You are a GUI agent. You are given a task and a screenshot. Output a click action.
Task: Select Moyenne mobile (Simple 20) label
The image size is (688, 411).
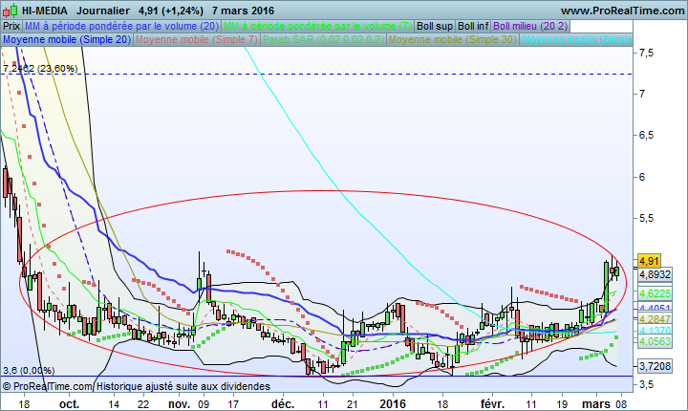[x=67, y=39]
